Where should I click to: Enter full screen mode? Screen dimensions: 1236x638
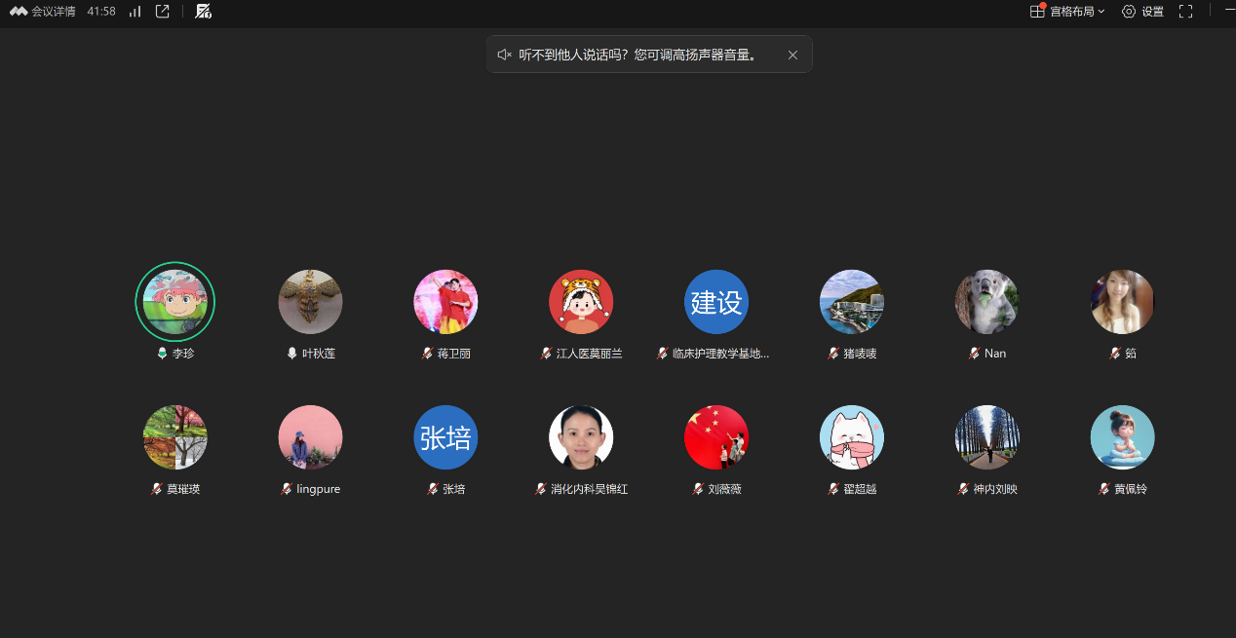(x=1185, y=12)
